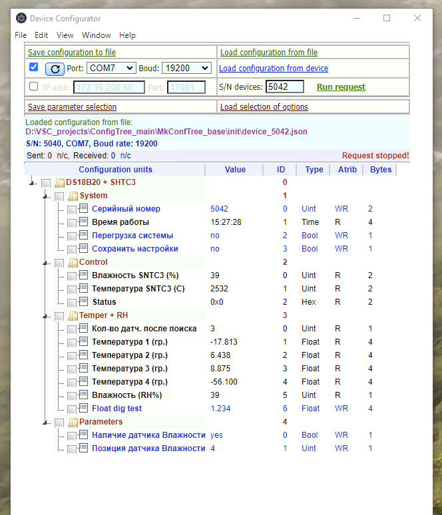The image size is (442, 515).
Task: Click the Device Configurator app icon
Action: click(21, 18)
